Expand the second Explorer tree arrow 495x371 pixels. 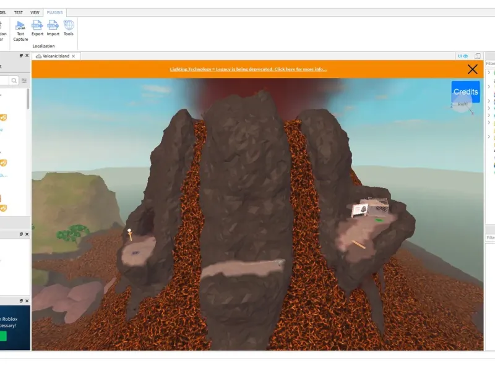coord(489,87)
